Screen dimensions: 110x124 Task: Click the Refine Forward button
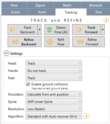tap(88, 42)
